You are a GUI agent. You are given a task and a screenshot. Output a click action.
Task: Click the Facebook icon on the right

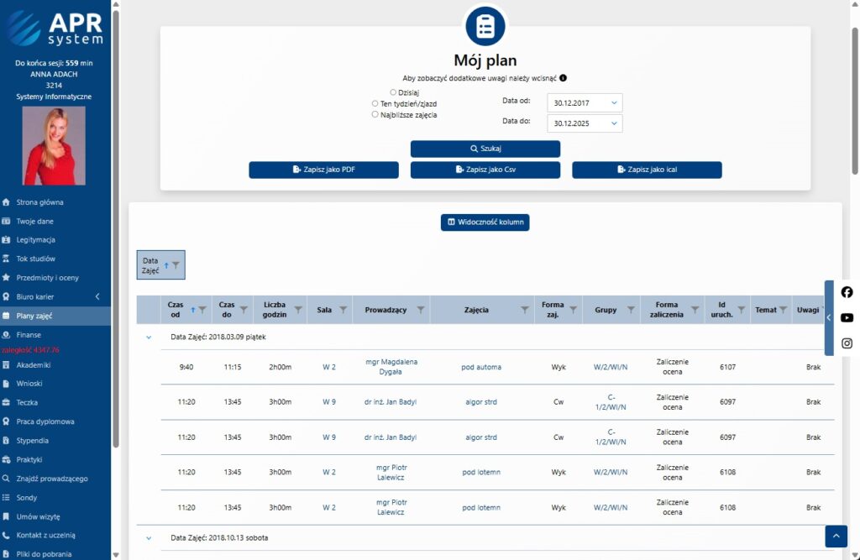[x=847, y=292]
